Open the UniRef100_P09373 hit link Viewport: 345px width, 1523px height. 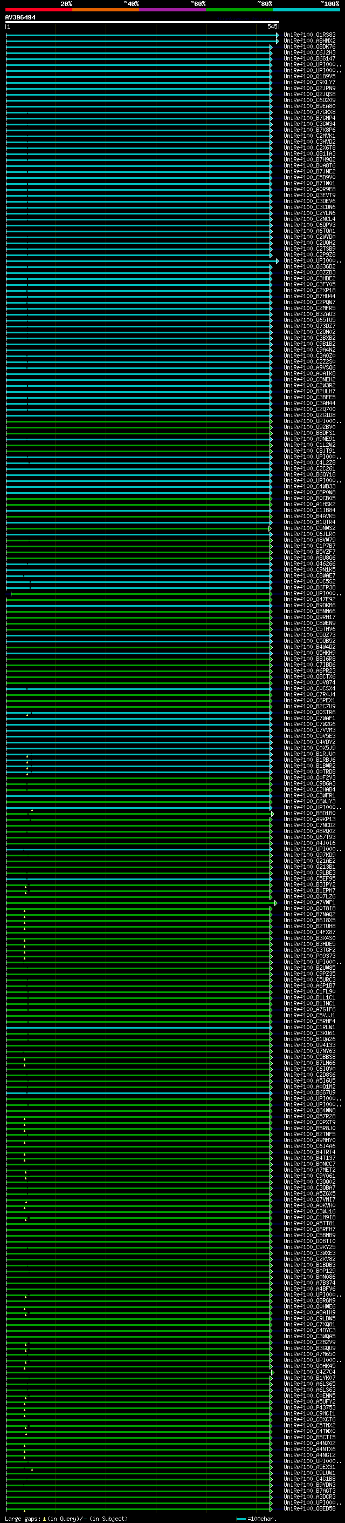[x=309, y=956]
